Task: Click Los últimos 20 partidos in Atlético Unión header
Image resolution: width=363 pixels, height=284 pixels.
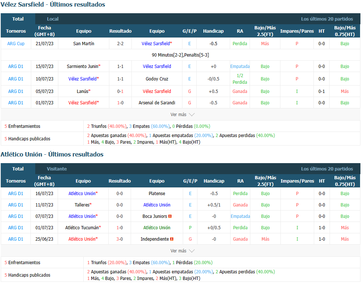Action: click(x=327, y=169)
